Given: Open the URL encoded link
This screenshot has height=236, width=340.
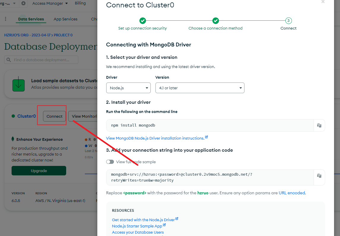Looking at the screenshot, I should 292,193.
